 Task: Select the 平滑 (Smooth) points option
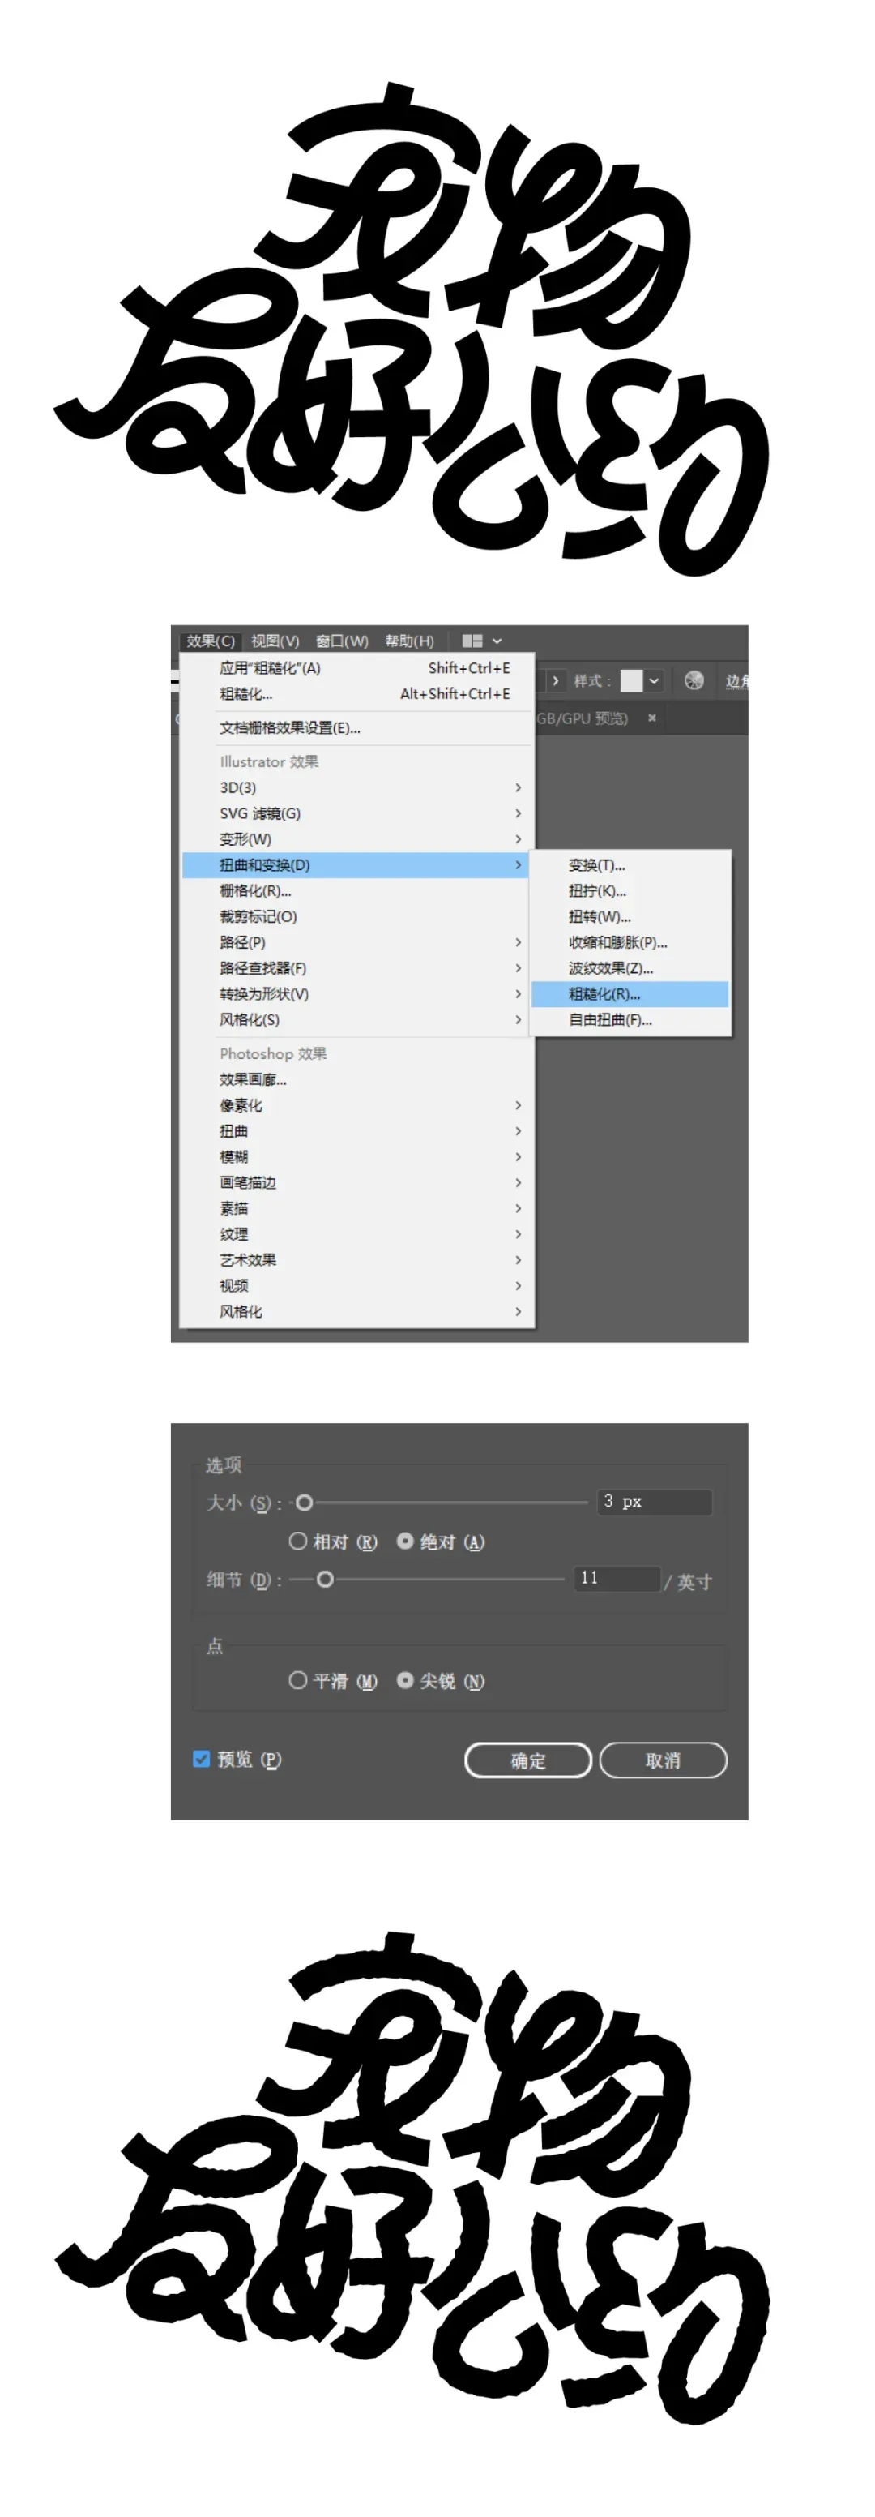(x=298, y=1681)
